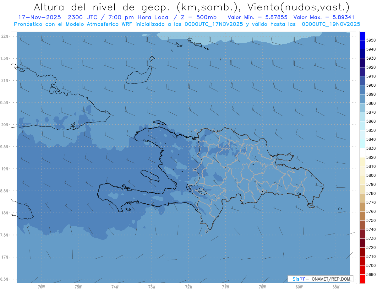Click the 'Valor Min. = 5.87855' text

257,18
